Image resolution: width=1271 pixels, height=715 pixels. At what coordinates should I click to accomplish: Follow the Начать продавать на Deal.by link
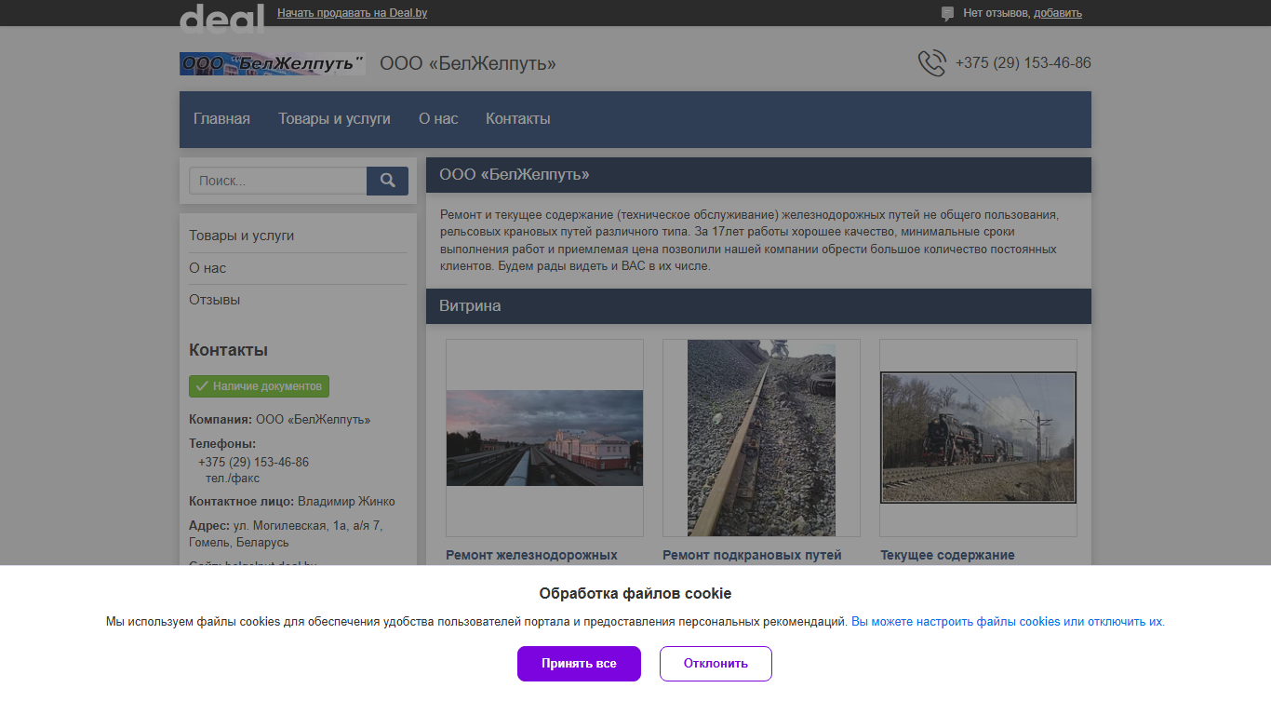[x=353, y=13]
